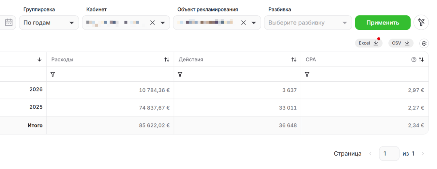Sort by the first column's down arrow
Screen dimensions: 437x169
(x=39, y=59)
